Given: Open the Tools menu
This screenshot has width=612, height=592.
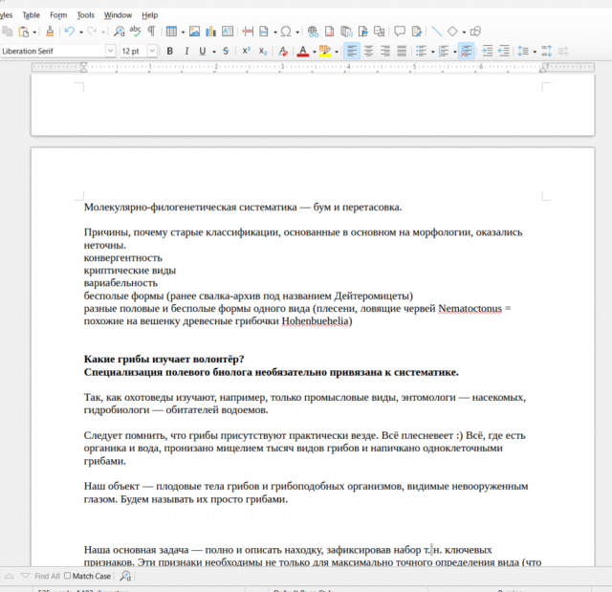Looking at the screenshot, I should [85, 15].
